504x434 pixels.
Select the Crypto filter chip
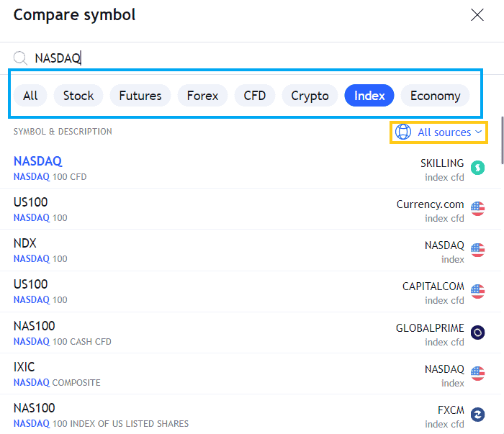pos(310,96)
